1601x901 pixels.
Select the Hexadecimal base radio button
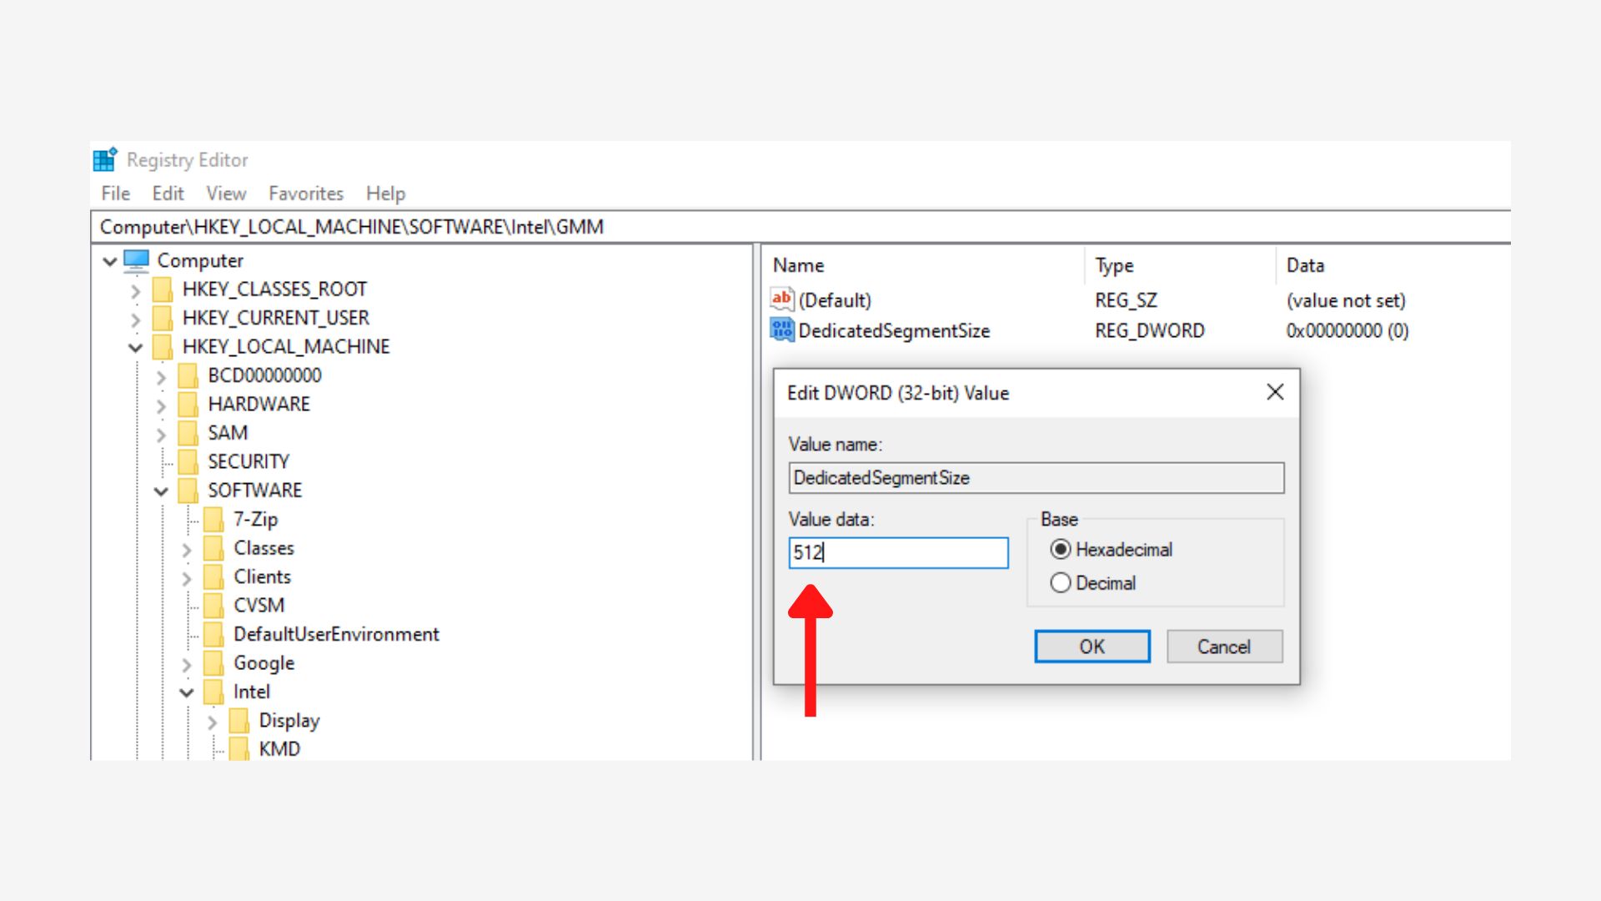coord(1061,550)
